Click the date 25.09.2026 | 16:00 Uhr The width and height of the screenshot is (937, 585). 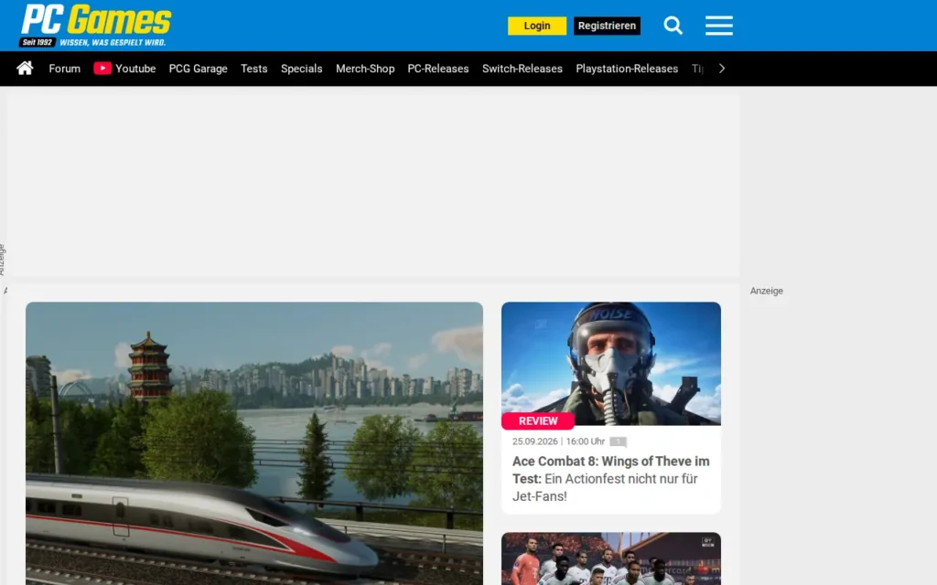click(558, 441)
